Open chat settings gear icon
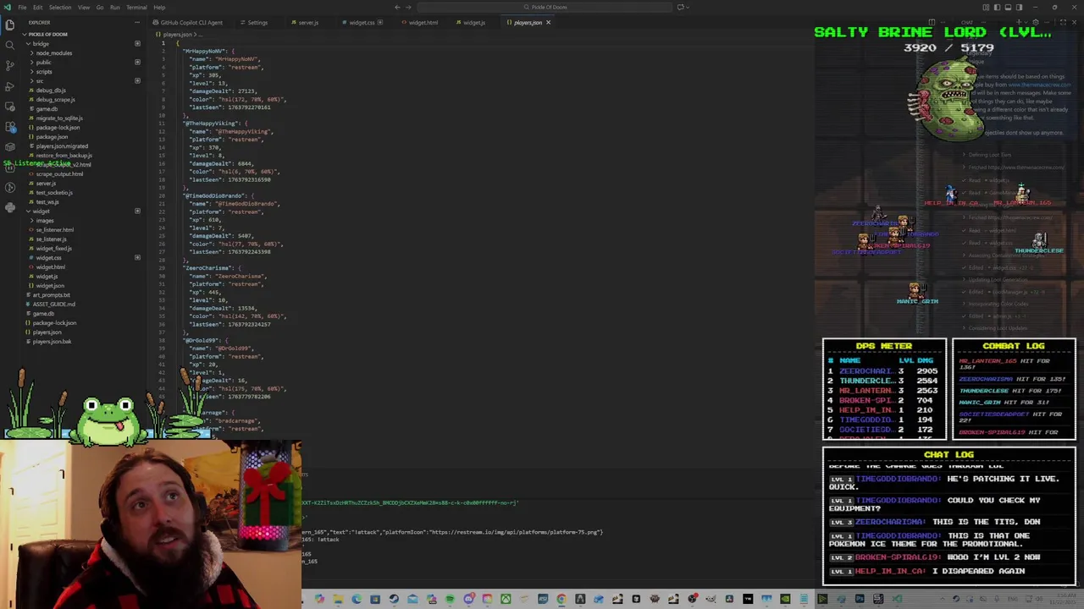 tap(1035, 22)
